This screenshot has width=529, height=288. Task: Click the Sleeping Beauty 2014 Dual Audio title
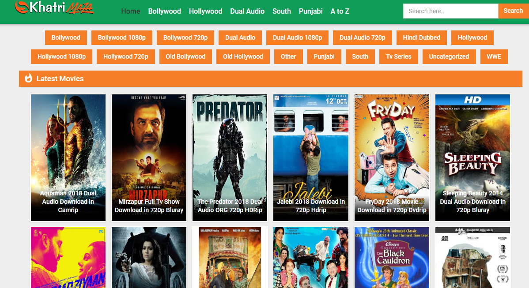(472, 202)
